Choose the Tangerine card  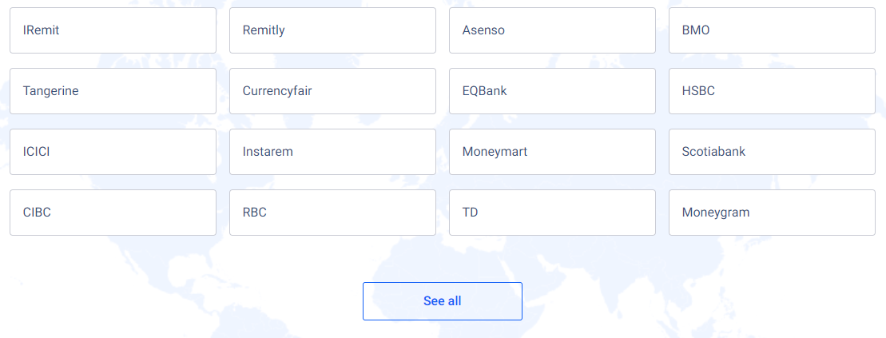click(113, 91)
